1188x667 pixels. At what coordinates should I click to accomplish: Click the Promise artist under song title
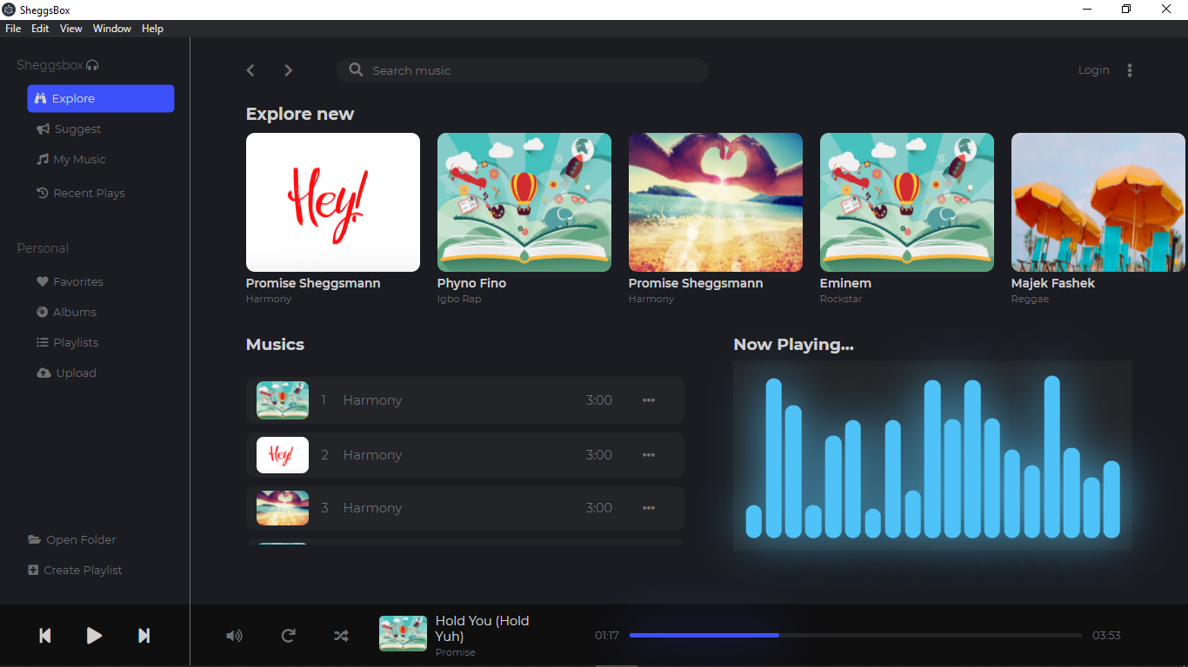(x=456, y=652)
